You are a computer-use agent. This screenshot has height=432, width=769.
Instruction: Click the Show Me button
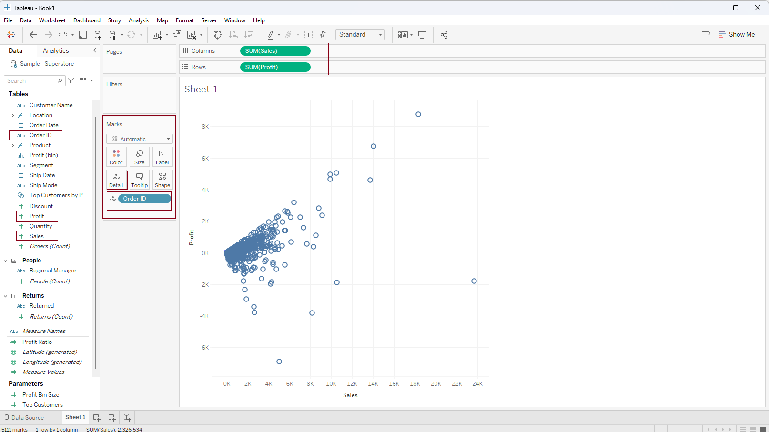point(737,35)
